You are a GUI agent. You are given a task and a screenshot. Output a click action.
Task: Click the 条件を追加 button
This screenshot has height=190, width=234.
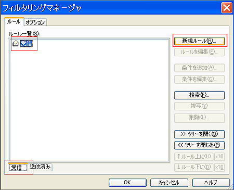[x=199, y=68]
